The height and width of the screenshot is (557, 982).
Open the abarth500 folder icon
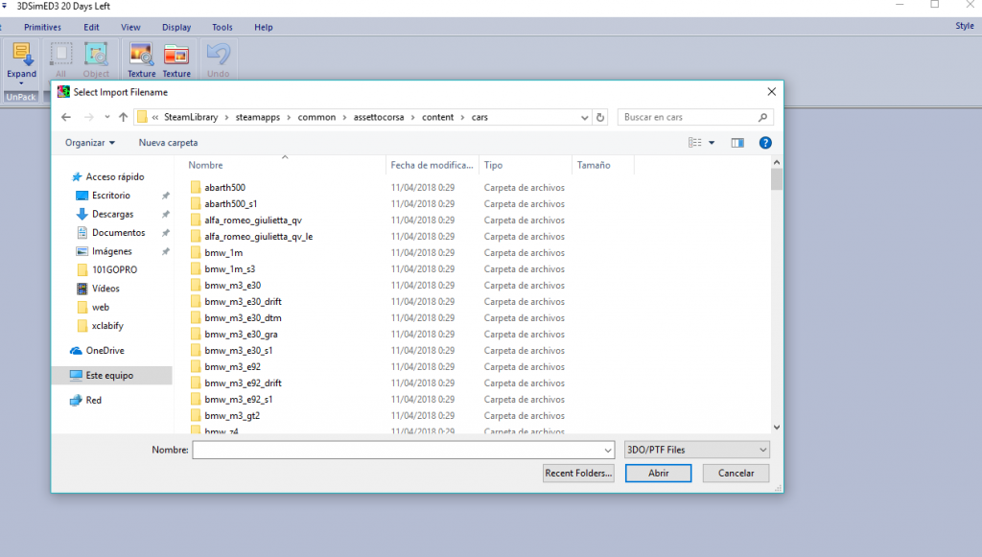196,187
